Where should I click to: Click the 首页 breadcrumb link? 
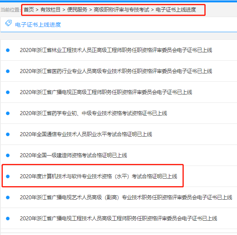(x=29, y=10)
